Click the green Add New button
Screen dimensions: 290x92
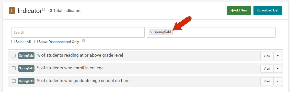[x=239, y=10]
